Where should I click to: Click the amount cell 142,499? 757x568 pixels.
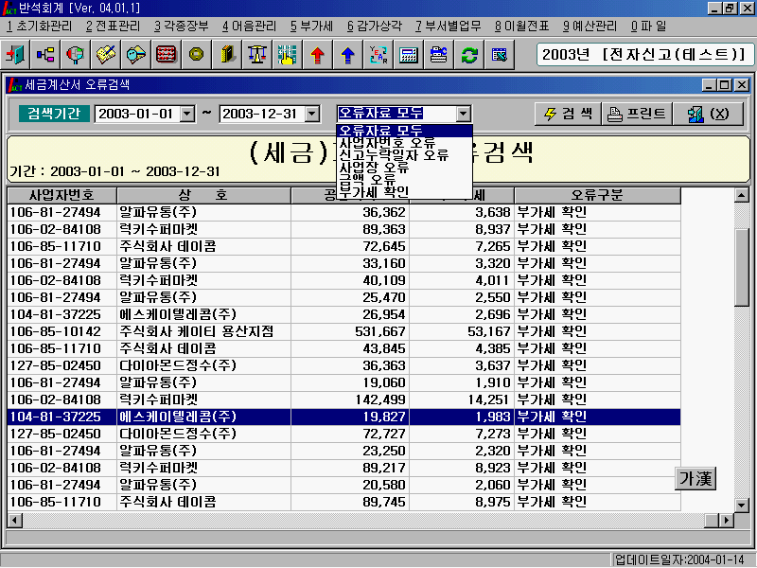point(350,399)
